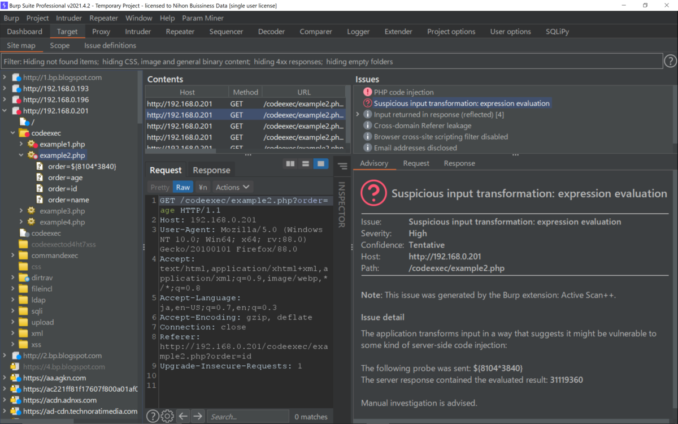The height and width of the screenshot is (424, 678).
Task: Open the Issue definitions sub-tab
Action: [x=110, y=45]
